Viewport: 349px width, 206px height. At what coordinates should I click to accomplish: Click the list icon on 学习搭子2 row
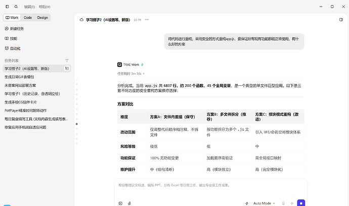point(67,69)
